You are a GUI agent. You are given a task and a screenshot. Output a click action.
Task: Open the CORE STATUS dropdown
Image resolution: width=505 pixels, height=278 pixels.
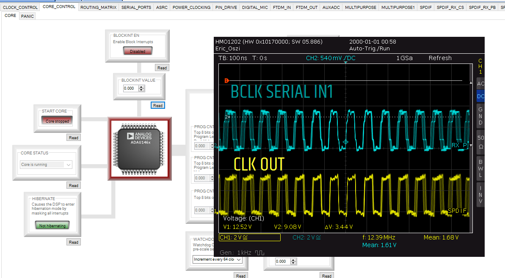[46, 165]
